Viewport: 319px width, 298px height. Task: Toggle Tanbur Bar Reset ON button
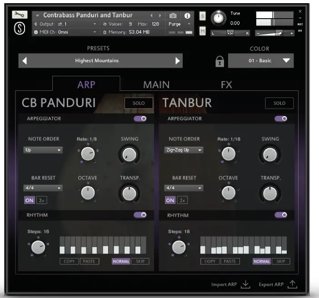[x=170, y=200]
